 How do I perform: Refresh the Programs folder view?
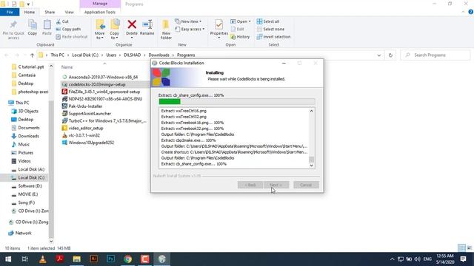click(x=390, y=55)
